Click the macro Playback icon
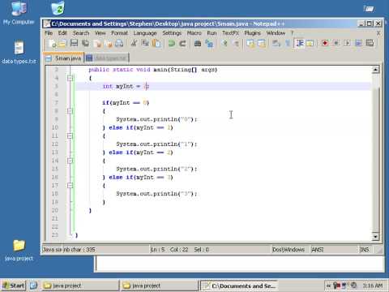Viewport: 389px width, 292px height. (348, 43)
